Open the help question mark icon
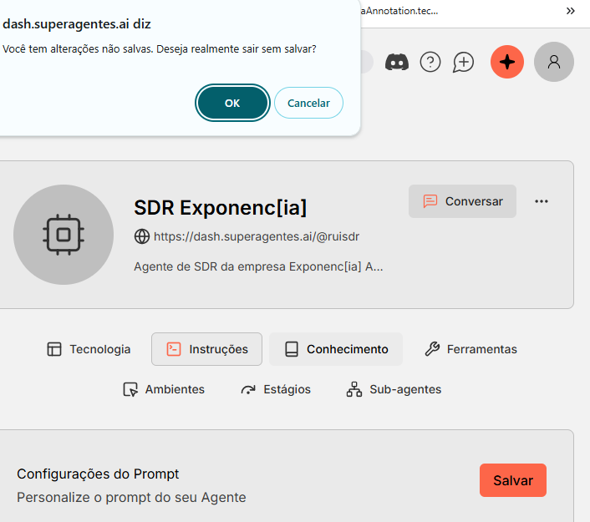The height and width of the screenshot is (522, 590). pyautogui.click(x=430, y=62)
